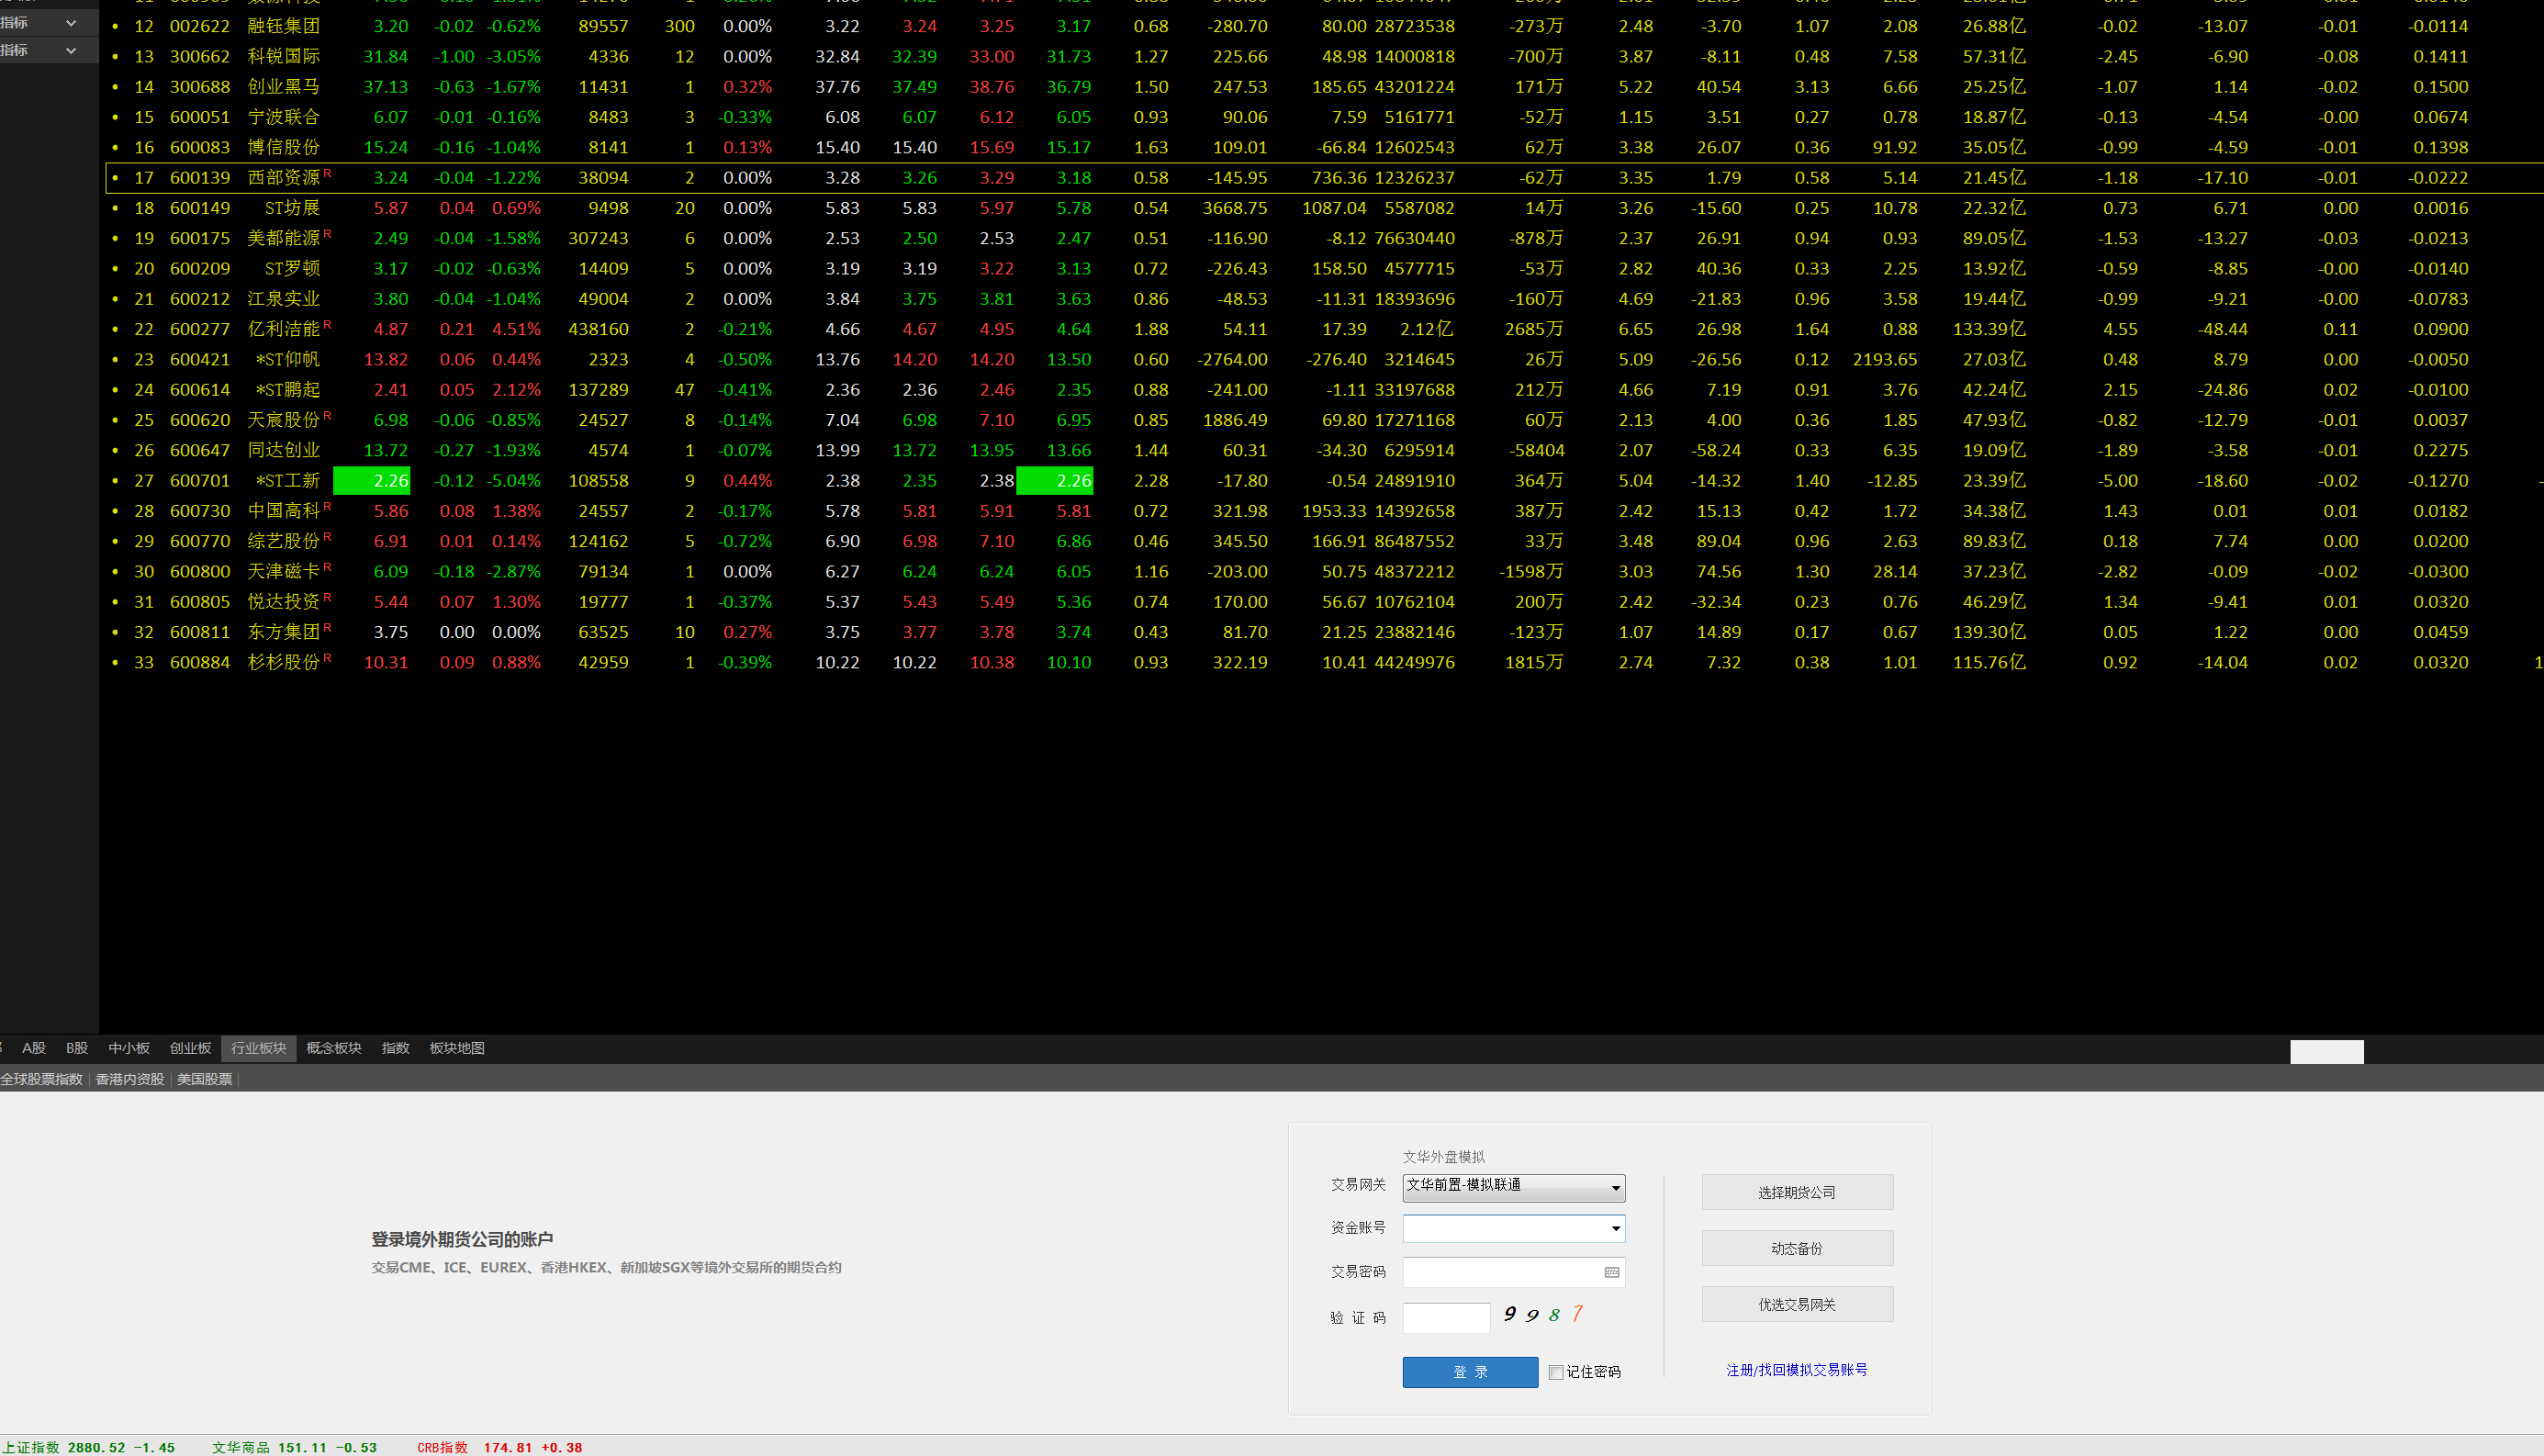Click the yellow bullet of row 27 *ST工新

(115, 481)
